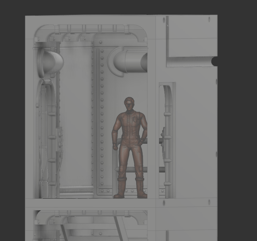Select the round porthole lamp at upper left
The height and width of the screenshot is (241, 257).
(x=50, y=63)
